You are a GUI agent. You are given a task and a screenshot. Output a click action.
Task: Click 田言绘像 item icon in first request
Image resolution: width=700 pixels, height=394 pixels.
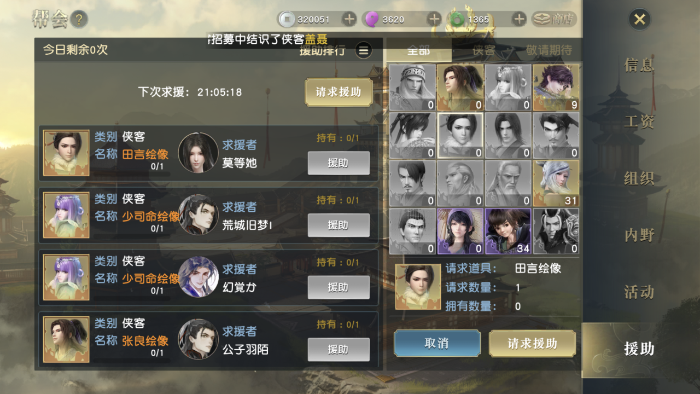[x=66, y=153]
